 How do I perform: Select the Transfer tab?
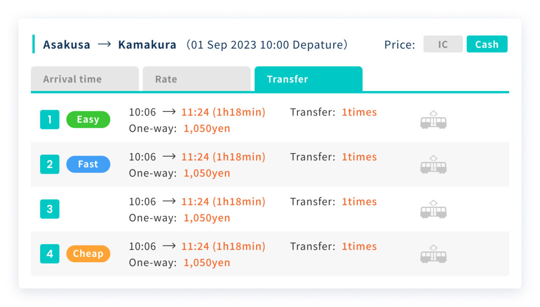(308, 79)
